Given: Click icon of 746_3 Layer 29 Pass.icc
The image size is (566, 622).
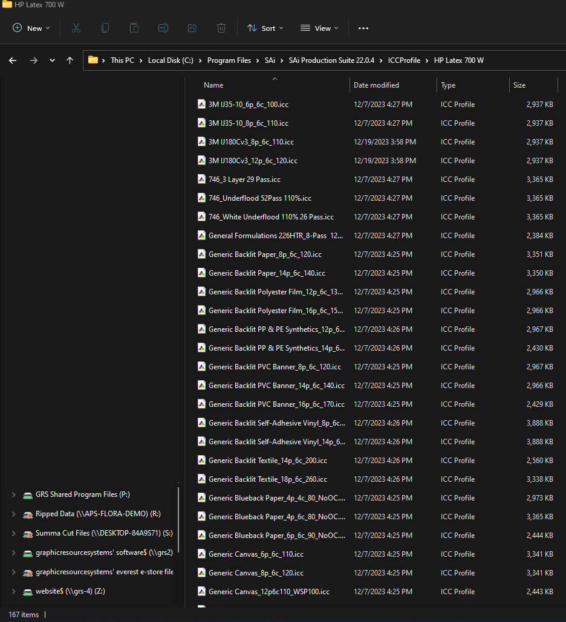Looking at the screenshot, I should [x=201, y=179].
